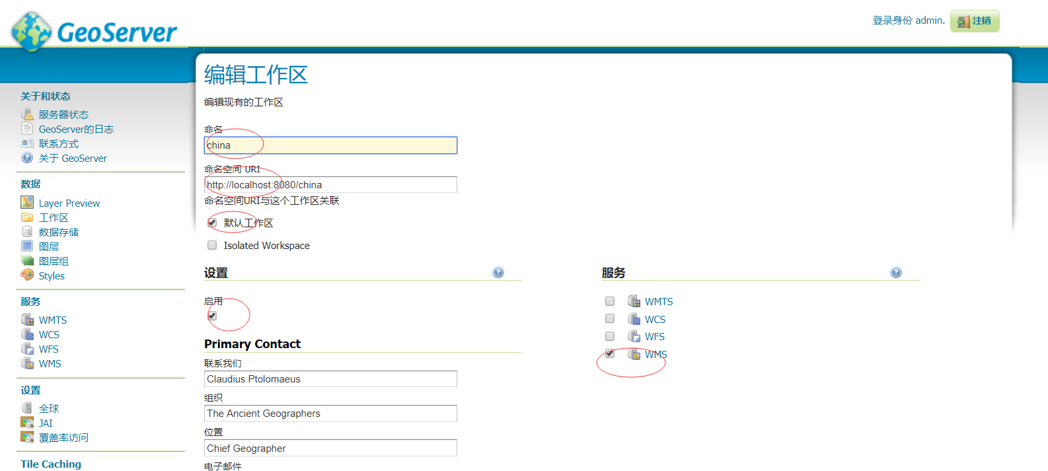The image size is (1048, 471).
Task: Open WFS settings in left sidebar
Action: (48, 349)
